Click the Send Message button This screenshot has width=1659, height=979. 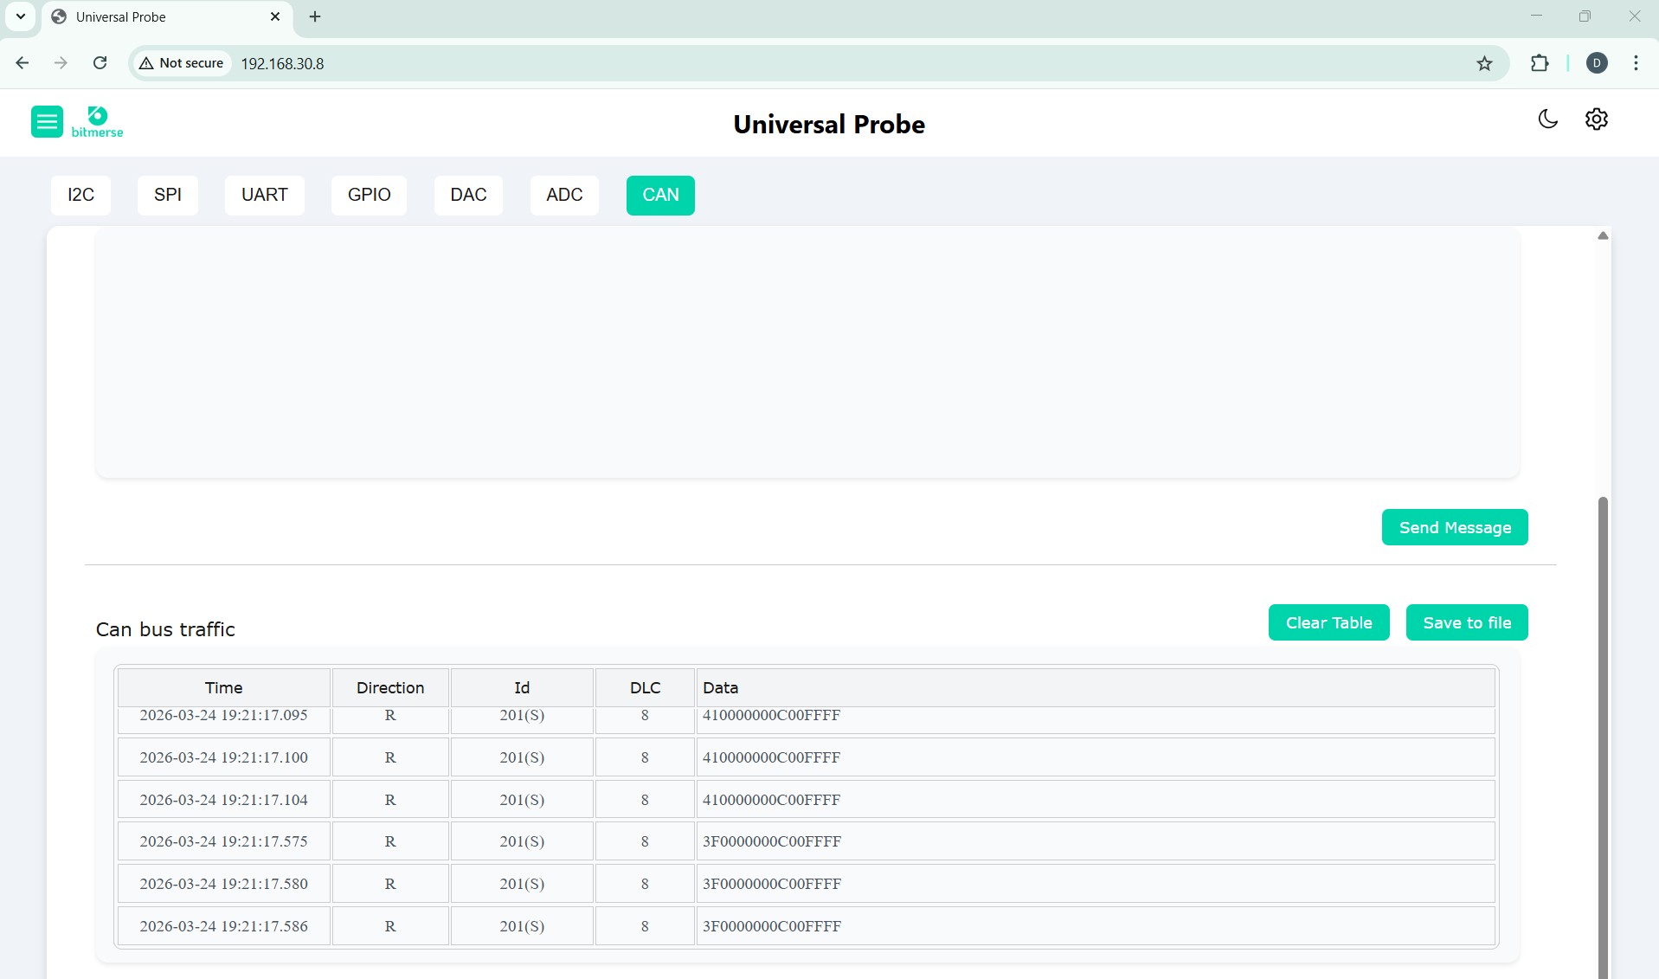click(x=1453, y=526)
